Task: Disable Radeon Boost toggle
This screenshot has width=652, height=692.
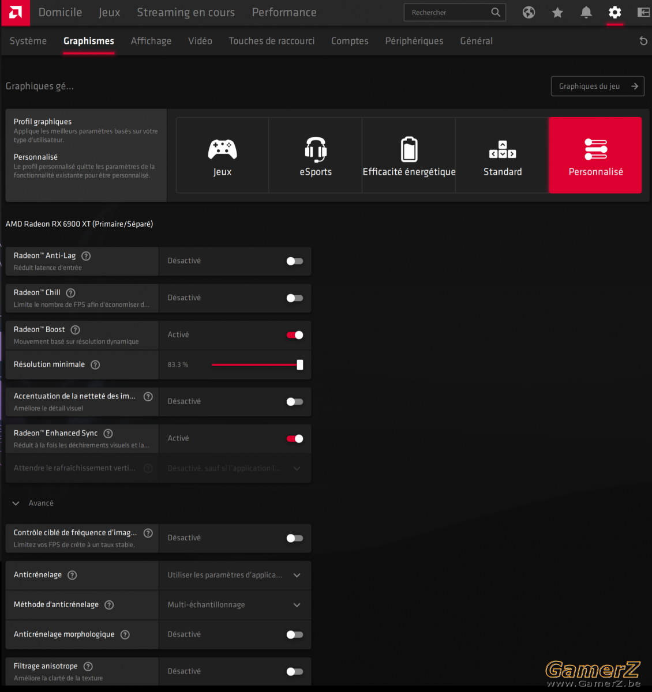Action: point(294,335)
